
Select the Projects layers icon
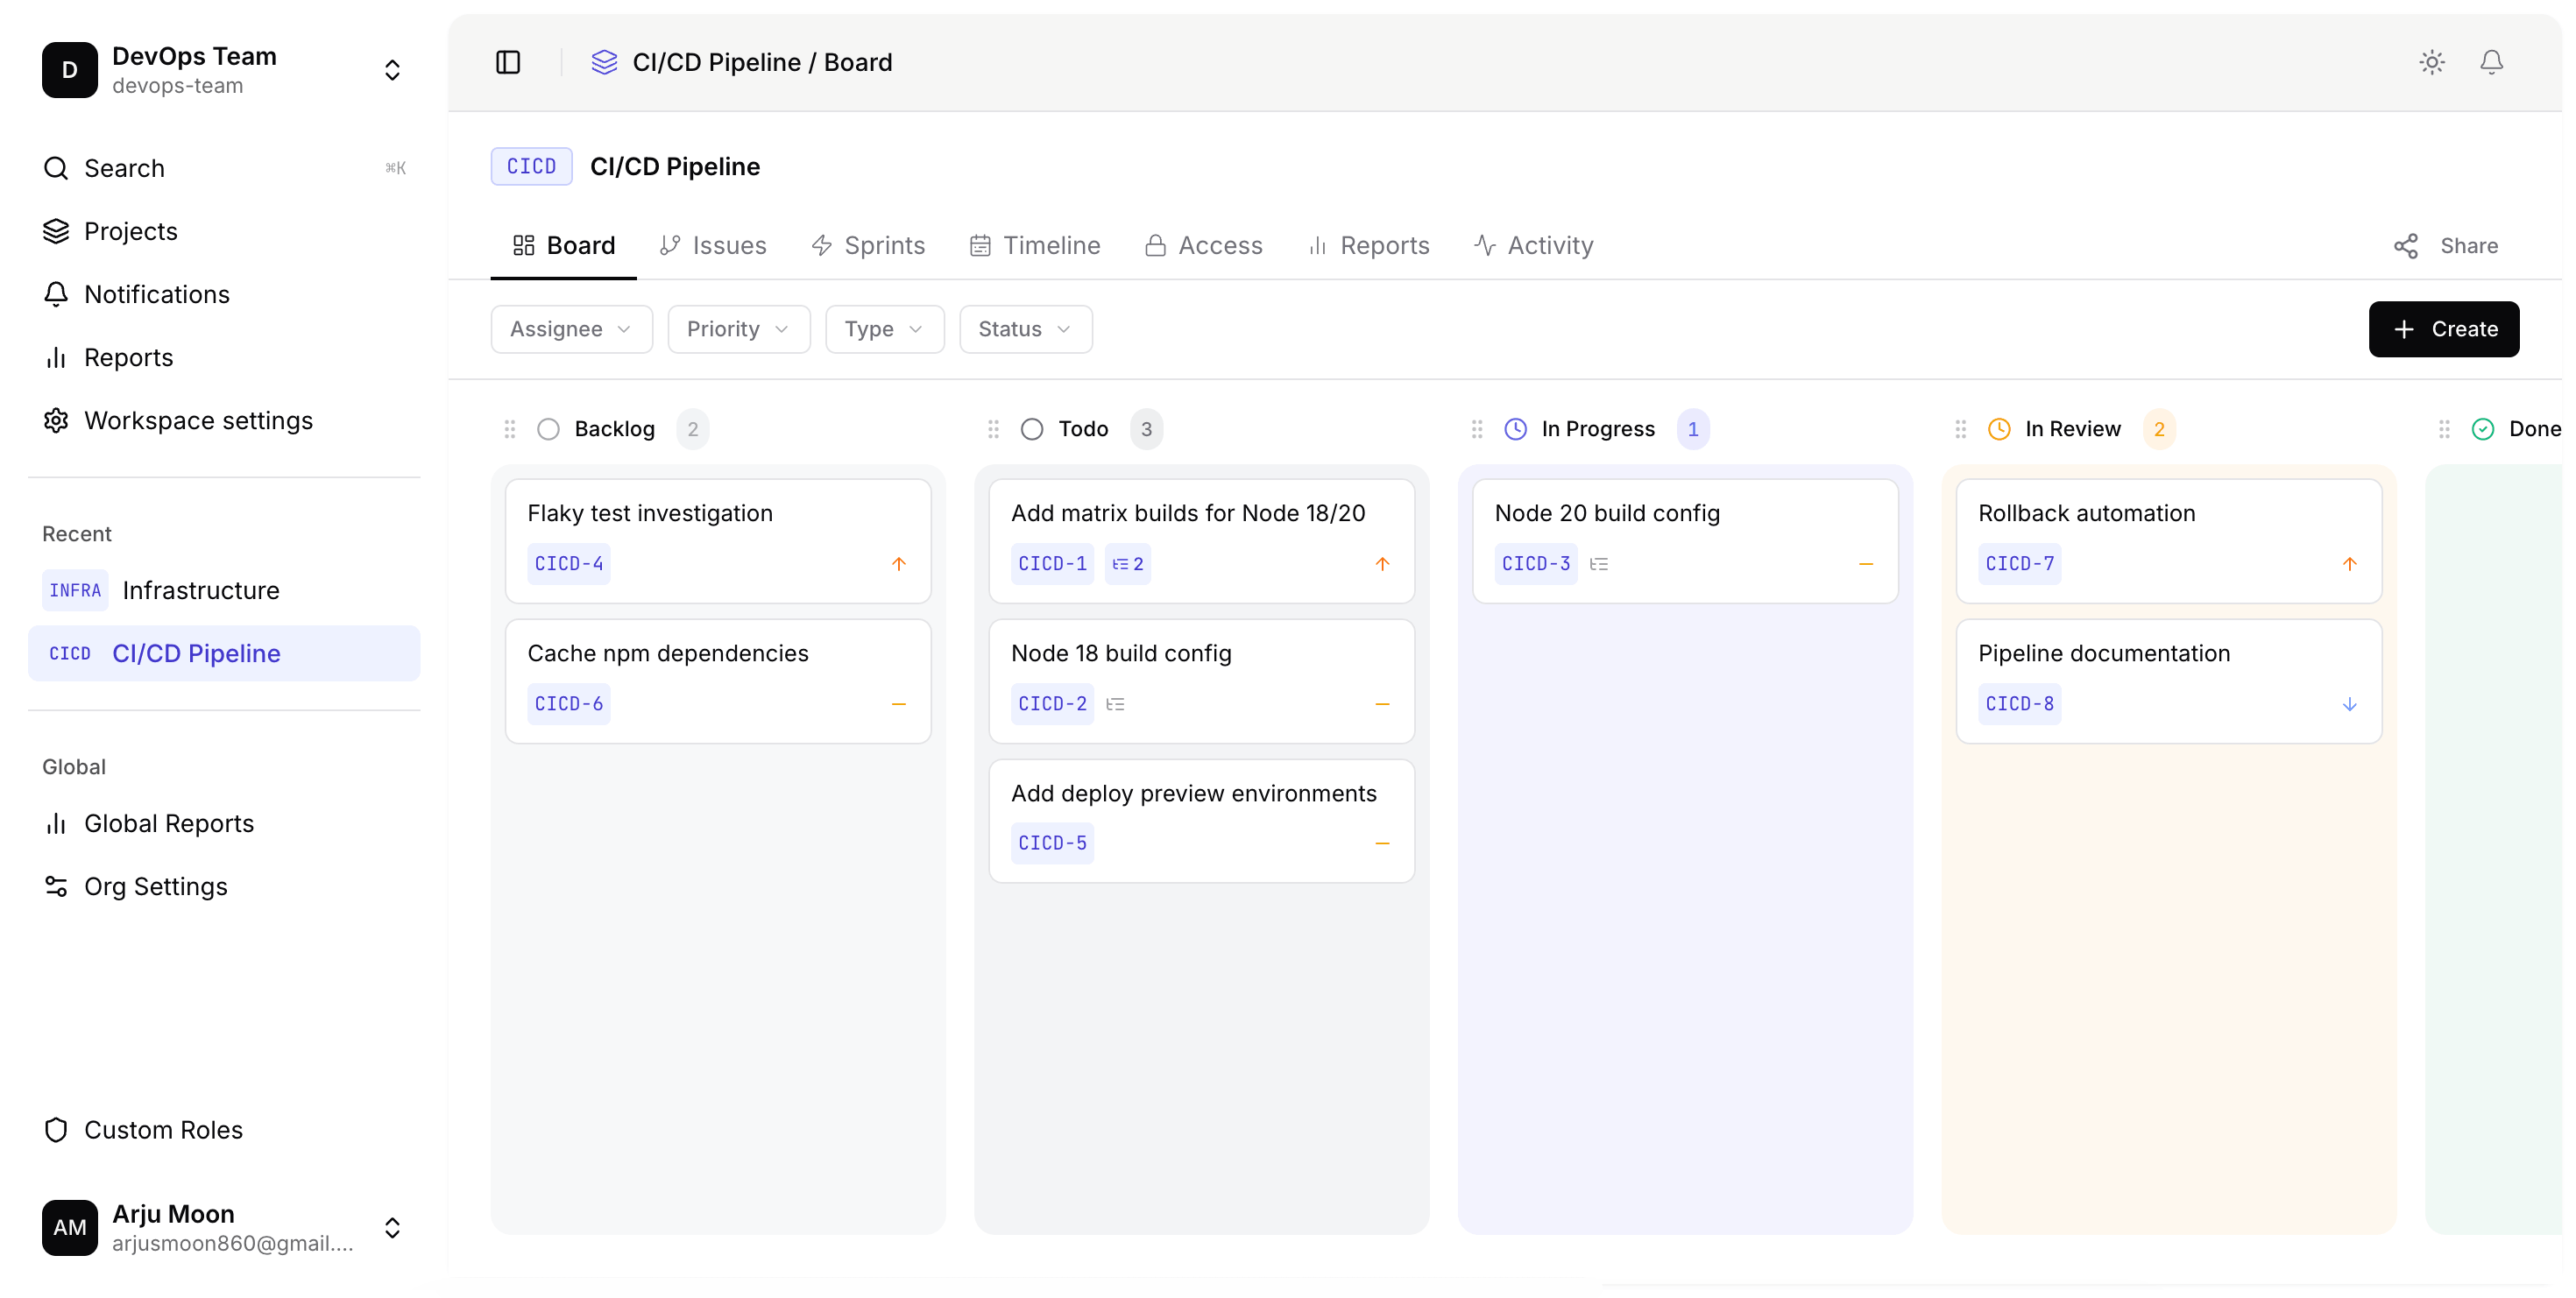(55, 231)
